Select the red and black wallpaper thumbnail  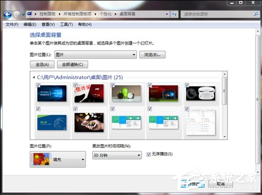[89, 93]
